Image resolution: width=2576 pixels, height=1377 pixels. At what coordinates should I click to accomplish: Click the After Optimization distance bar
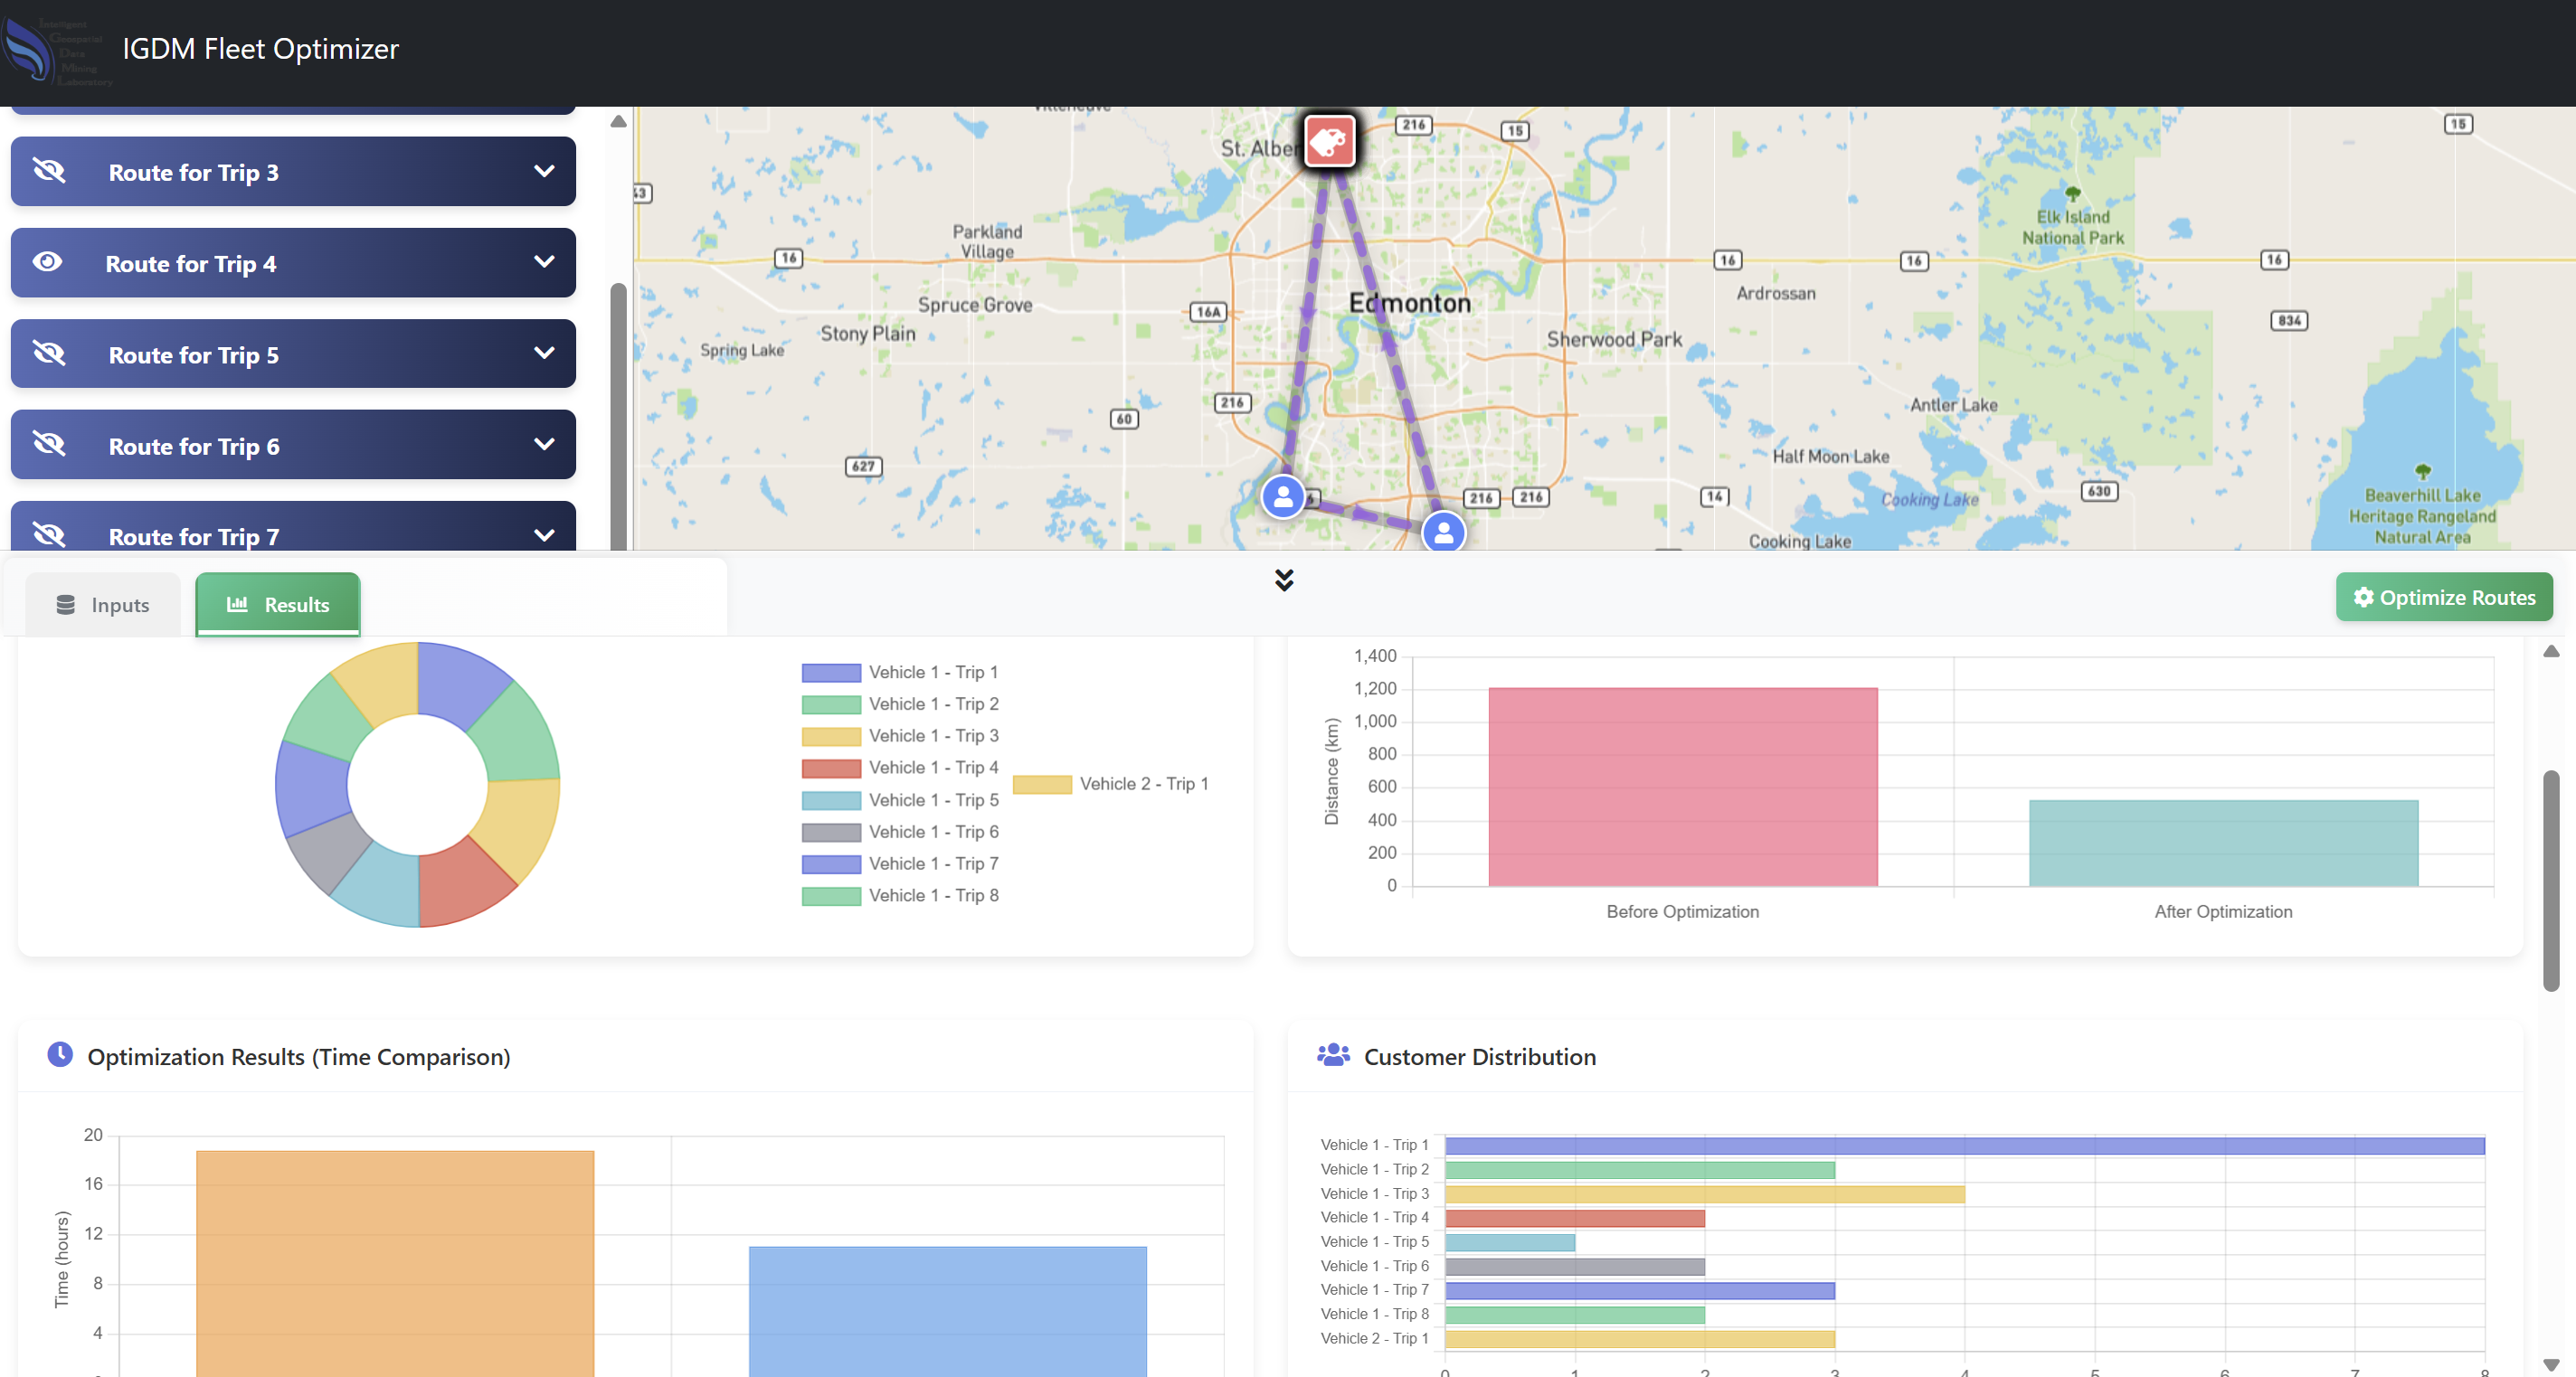coord(2224,844)
